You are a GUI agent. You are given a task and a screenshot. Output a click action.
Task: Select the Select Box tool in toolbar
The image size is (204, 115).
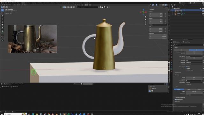coord(2,10)
